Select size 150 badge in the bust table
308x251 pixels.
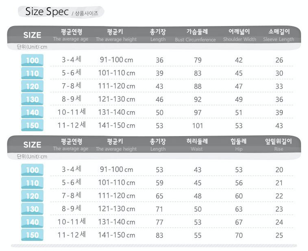tap(32, 125)
